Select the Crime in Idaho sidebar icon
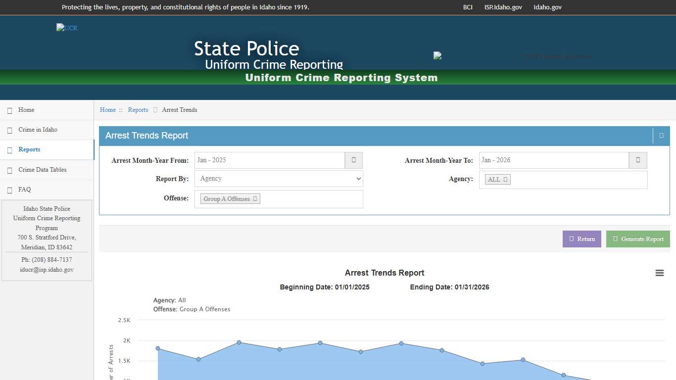The width and height of the screenshot is (676, 380). click(x=9, y=130)
